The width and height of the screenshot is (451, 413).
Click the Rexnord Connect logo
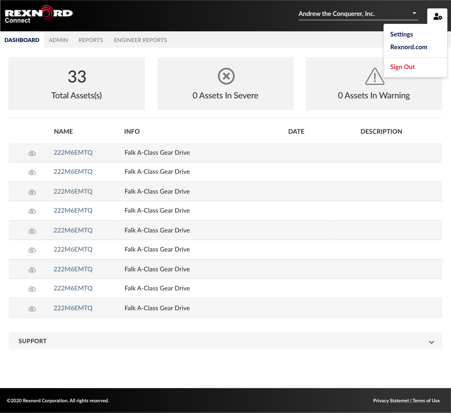[39, 14]
